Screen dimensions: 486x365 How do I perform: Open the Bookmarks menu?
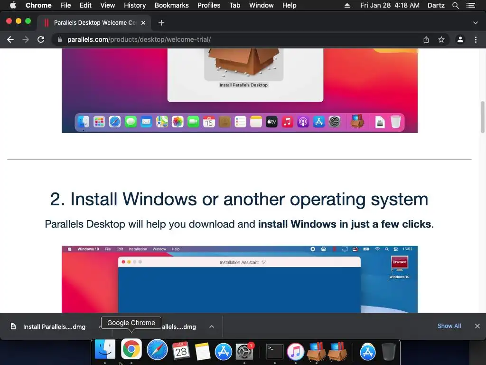[x=172, y=5]
